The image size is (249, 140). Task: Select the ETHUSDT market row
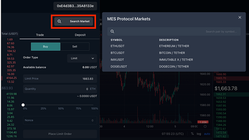[174, 46]
